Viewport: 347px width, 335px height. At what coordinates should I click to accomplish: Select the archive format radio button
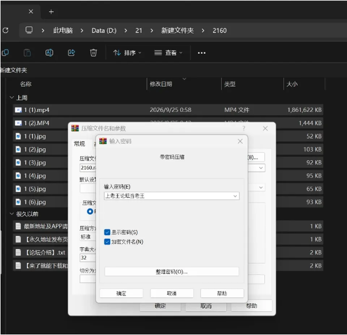point(90,212)
